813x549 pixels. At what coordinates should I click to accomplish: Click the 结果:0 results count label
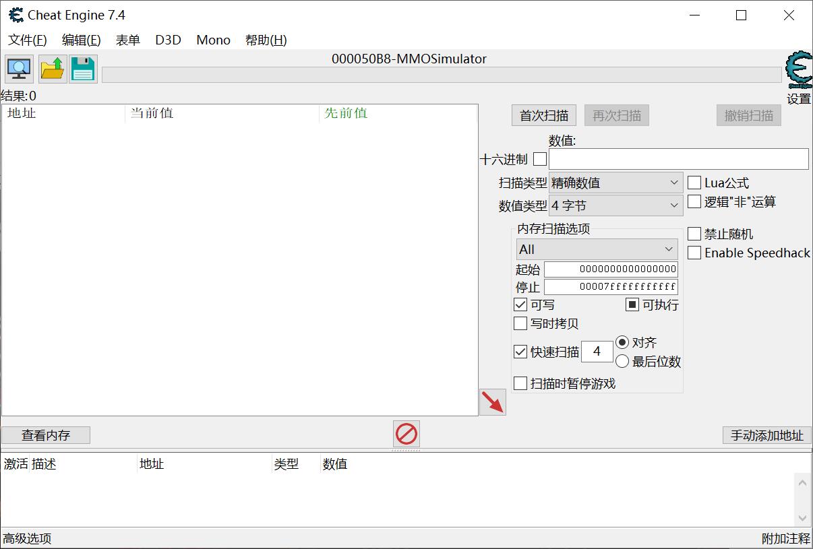point(18,96)
